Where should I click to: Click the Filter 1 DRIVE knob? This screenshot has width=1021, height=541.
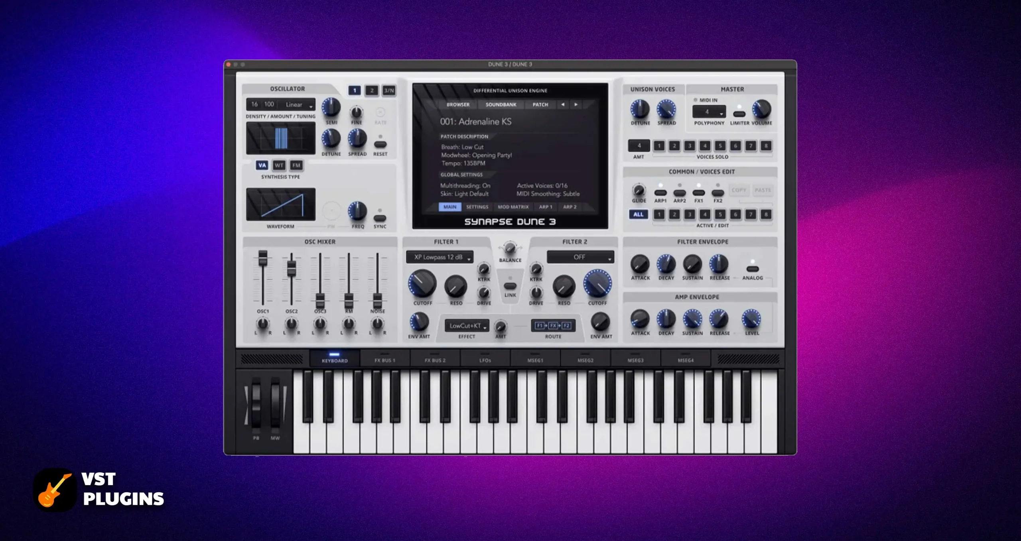coord(484,293)
